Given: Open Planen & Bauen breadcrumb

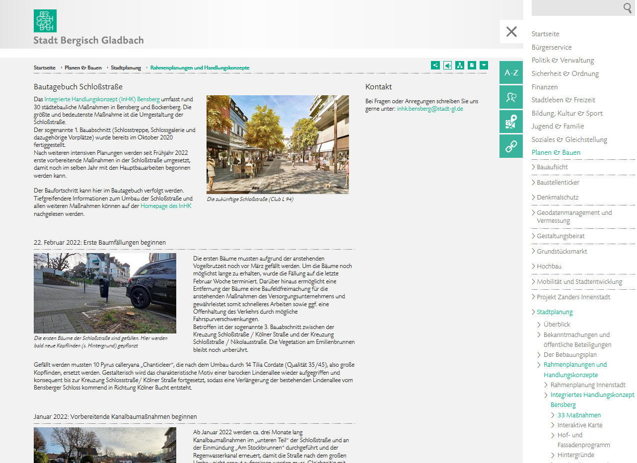Looking at the screenshot, I should pos(83,67).
